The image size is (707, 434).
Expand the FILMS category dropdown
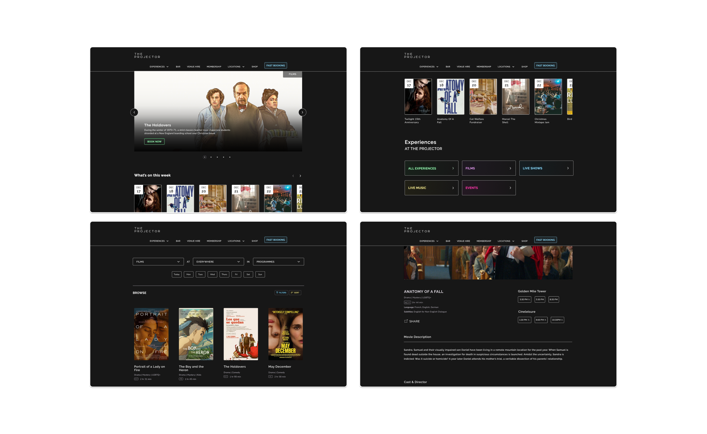(x=158, y=262)
